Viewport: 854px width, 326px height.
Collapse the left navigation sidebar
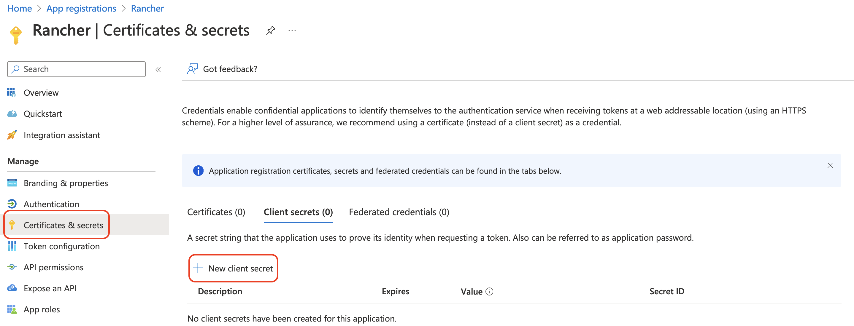click(x=158, y=69)
